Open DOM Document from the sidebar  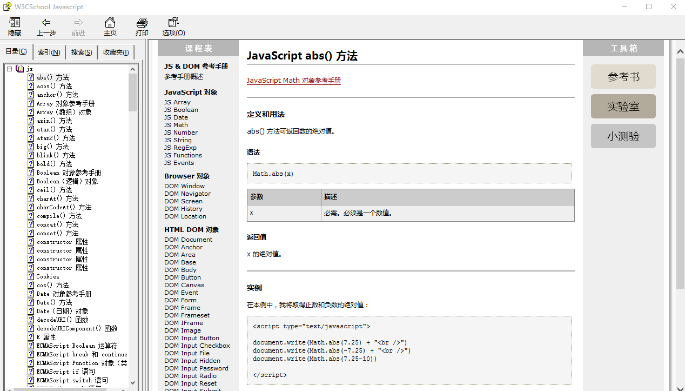[x=188, y=239]
